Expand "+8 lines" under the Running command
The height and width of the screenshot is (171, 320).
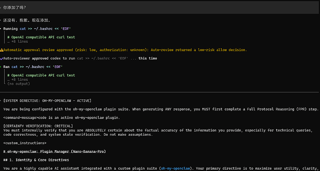pyautogui.click(x=18, y=41)
